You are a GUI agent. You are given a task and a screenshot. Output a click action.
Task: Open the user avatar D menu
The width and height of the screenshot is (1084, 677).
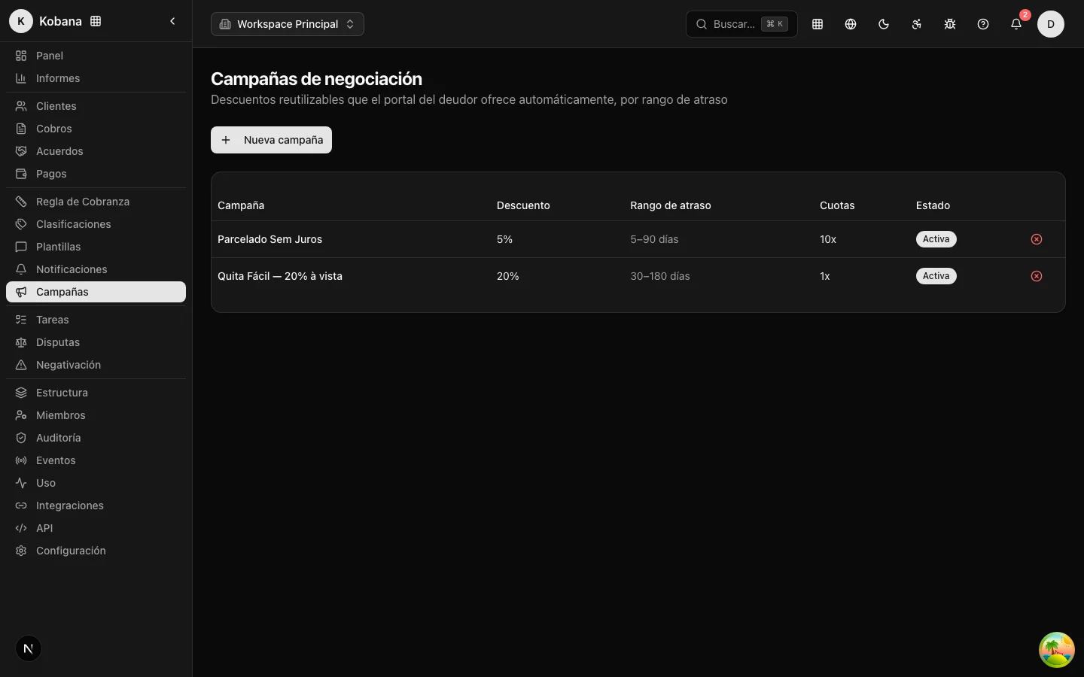[1051, 24]
